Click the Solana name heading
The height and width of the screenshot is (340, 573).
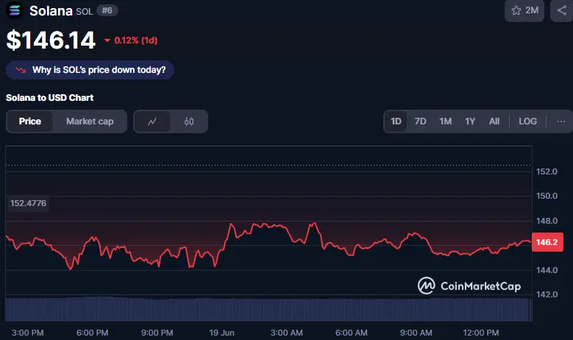(51, 11)
